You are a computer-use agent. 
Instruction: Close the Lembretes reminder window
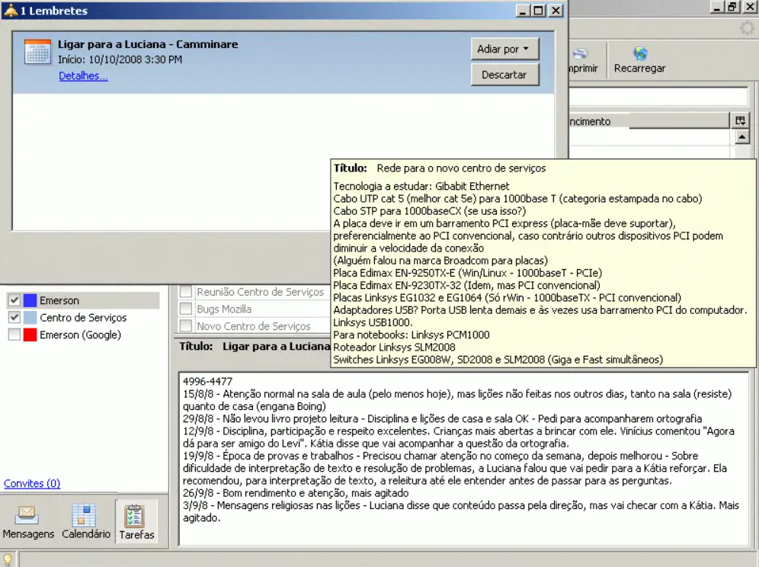[556, 10]
